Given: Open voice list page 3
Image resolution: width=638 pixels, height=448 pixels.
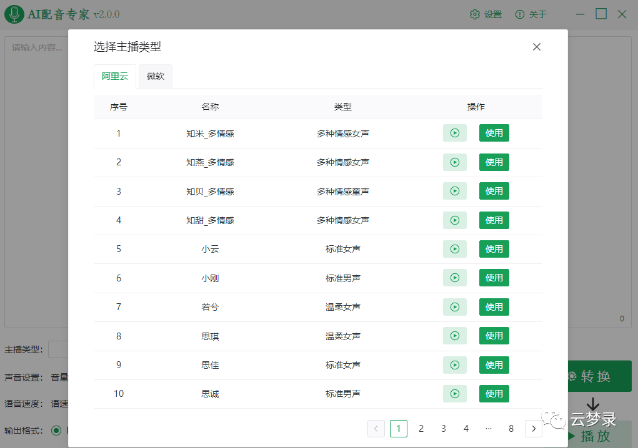Looking at the screenshot, I should pyautogui.click(x=444, y=429).
